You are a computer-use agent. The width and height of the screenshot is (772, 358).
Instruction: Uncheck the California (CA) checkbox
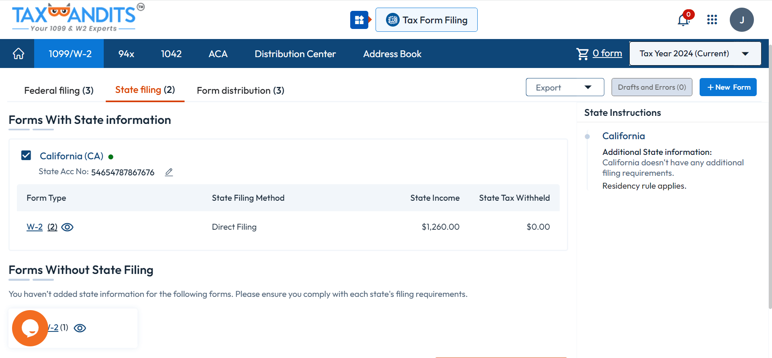pos(26,155)
